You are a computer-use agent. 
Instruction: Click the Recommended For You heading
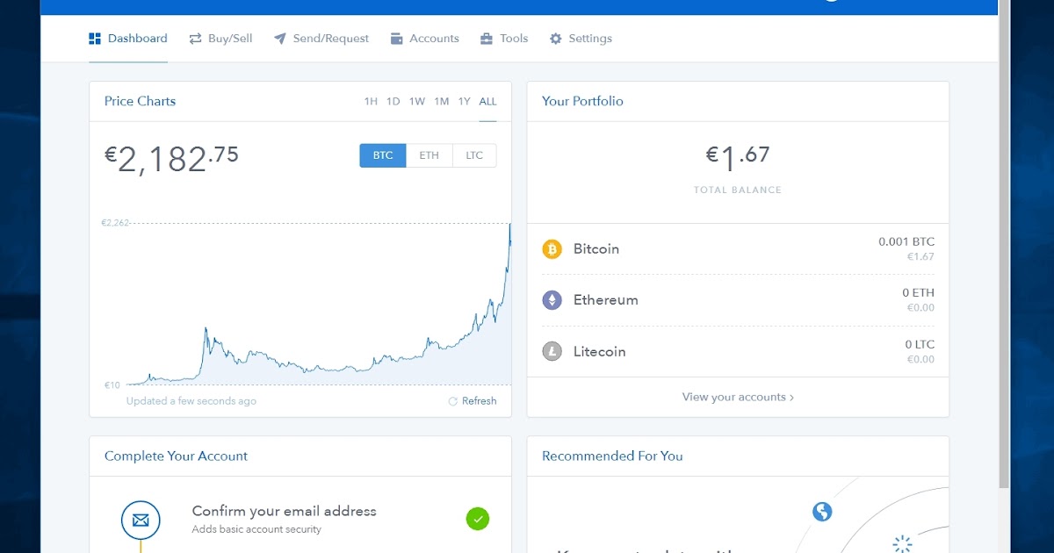coord(612,456)
